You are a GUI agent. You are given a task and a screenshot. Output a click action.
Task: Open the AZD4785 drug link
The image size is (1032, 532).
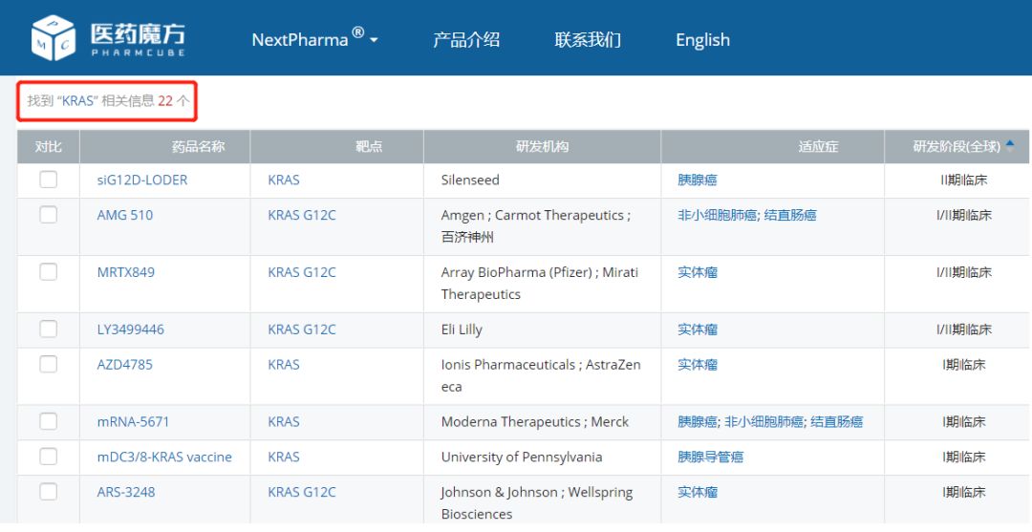[124, 365]
